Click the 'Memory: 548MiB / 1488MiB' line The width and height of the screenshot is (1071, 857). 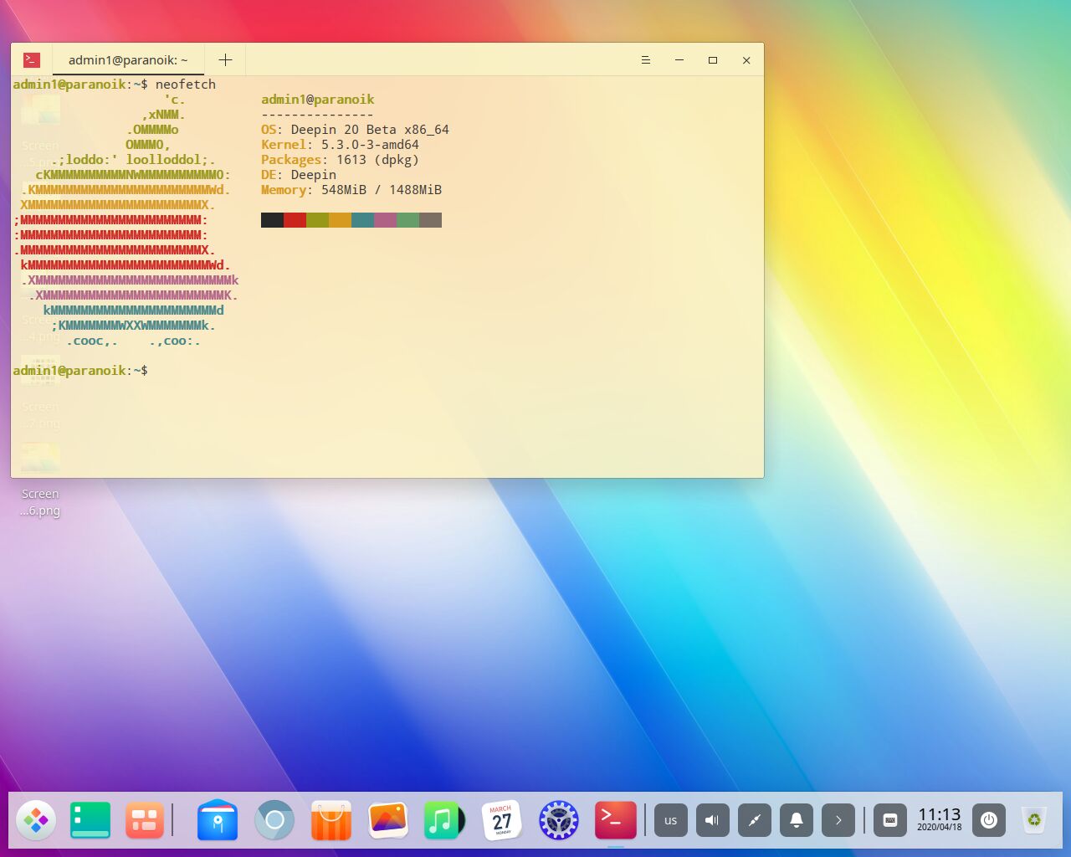pyautogui.click(x=351, y=190)
